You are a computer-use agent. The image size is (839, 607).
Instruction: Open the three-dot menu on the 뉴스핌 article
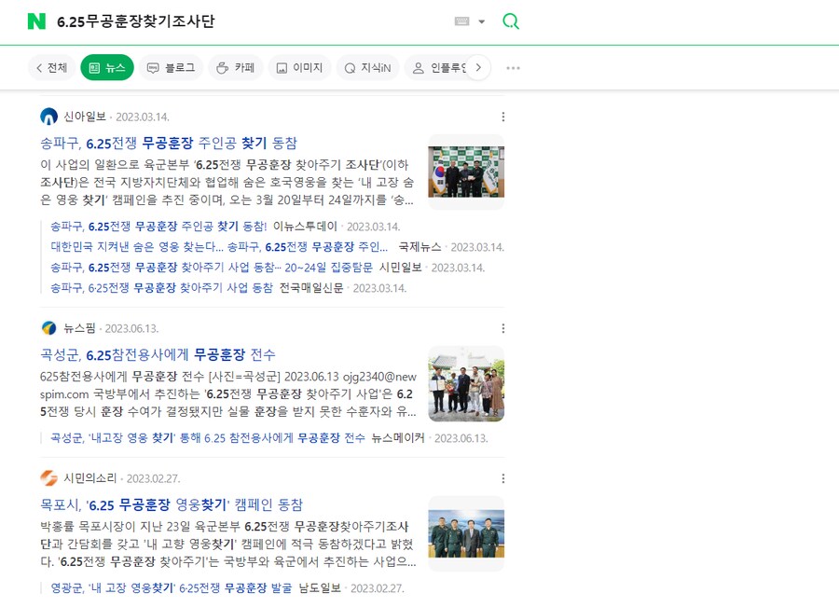tap(503, 328)
